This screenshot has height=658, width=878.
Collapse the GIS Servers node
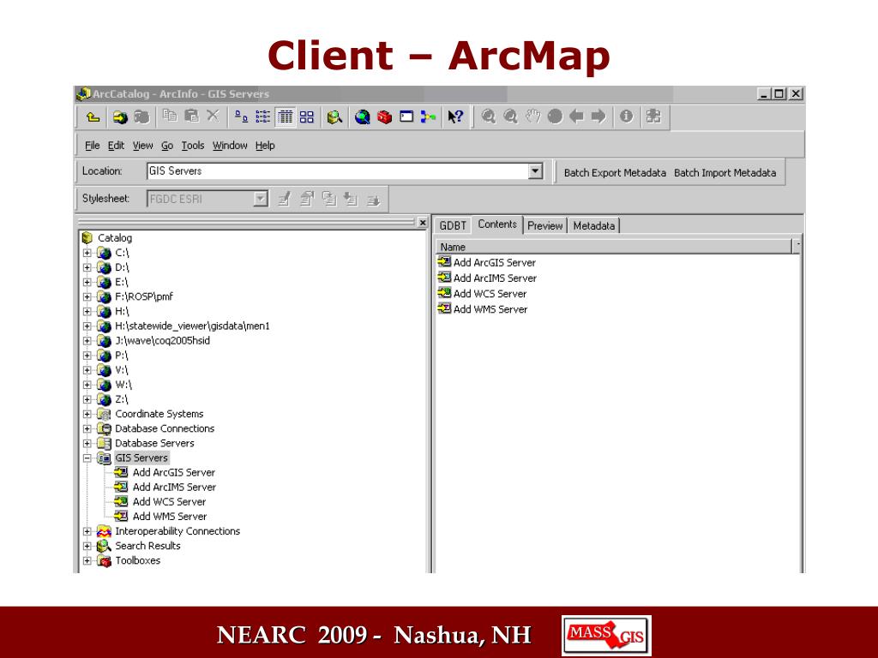87,458
